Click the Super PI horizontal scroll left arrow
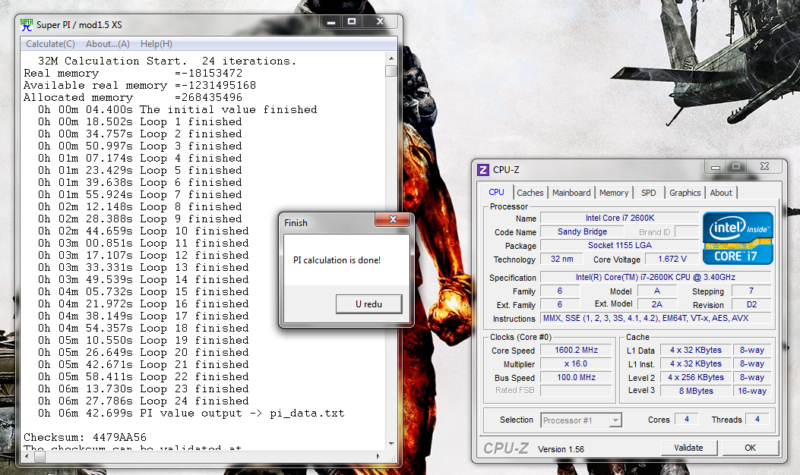This screenshot has height=475, width=800. (x=27, y=457)
